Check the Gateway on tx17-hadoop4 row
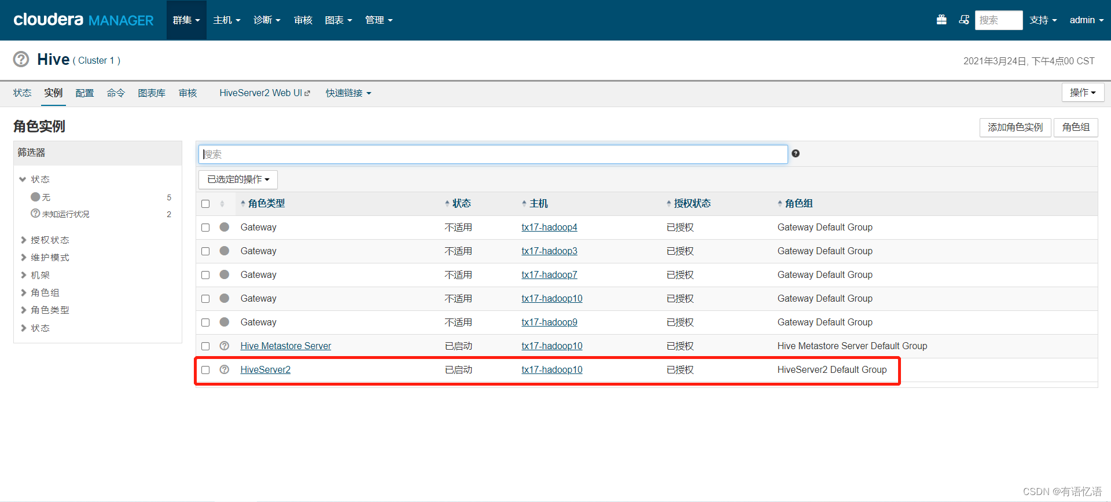 [x=205, y=228]
